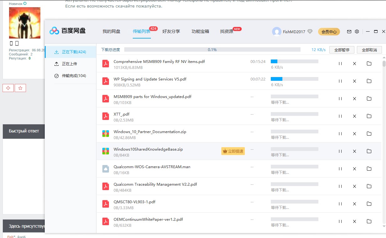This screenshot has height=238, width=386.
Task: Open folder for Windows_10_Partner_Documentation.zip
Action: tap(369, 134)
